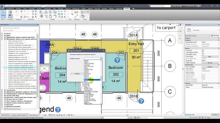Screen dimensions: 220x123
Task: Switch to the Dyno Browser bottom tab
Action: [34, 115]
